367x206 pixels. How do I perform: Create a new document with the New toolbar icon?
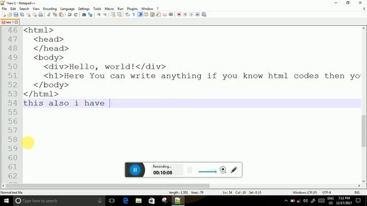coord(4,14)
